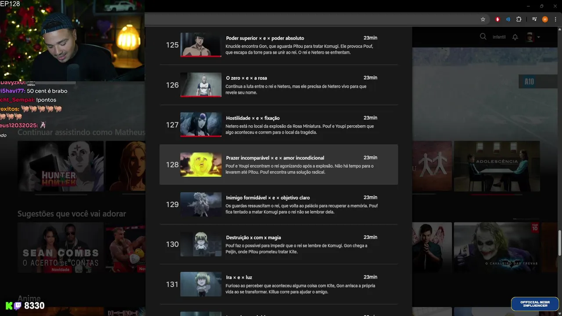The image size is (562, 316).
Task: Click the progress bar under episode 126 thumbnail
Action: 201,96
